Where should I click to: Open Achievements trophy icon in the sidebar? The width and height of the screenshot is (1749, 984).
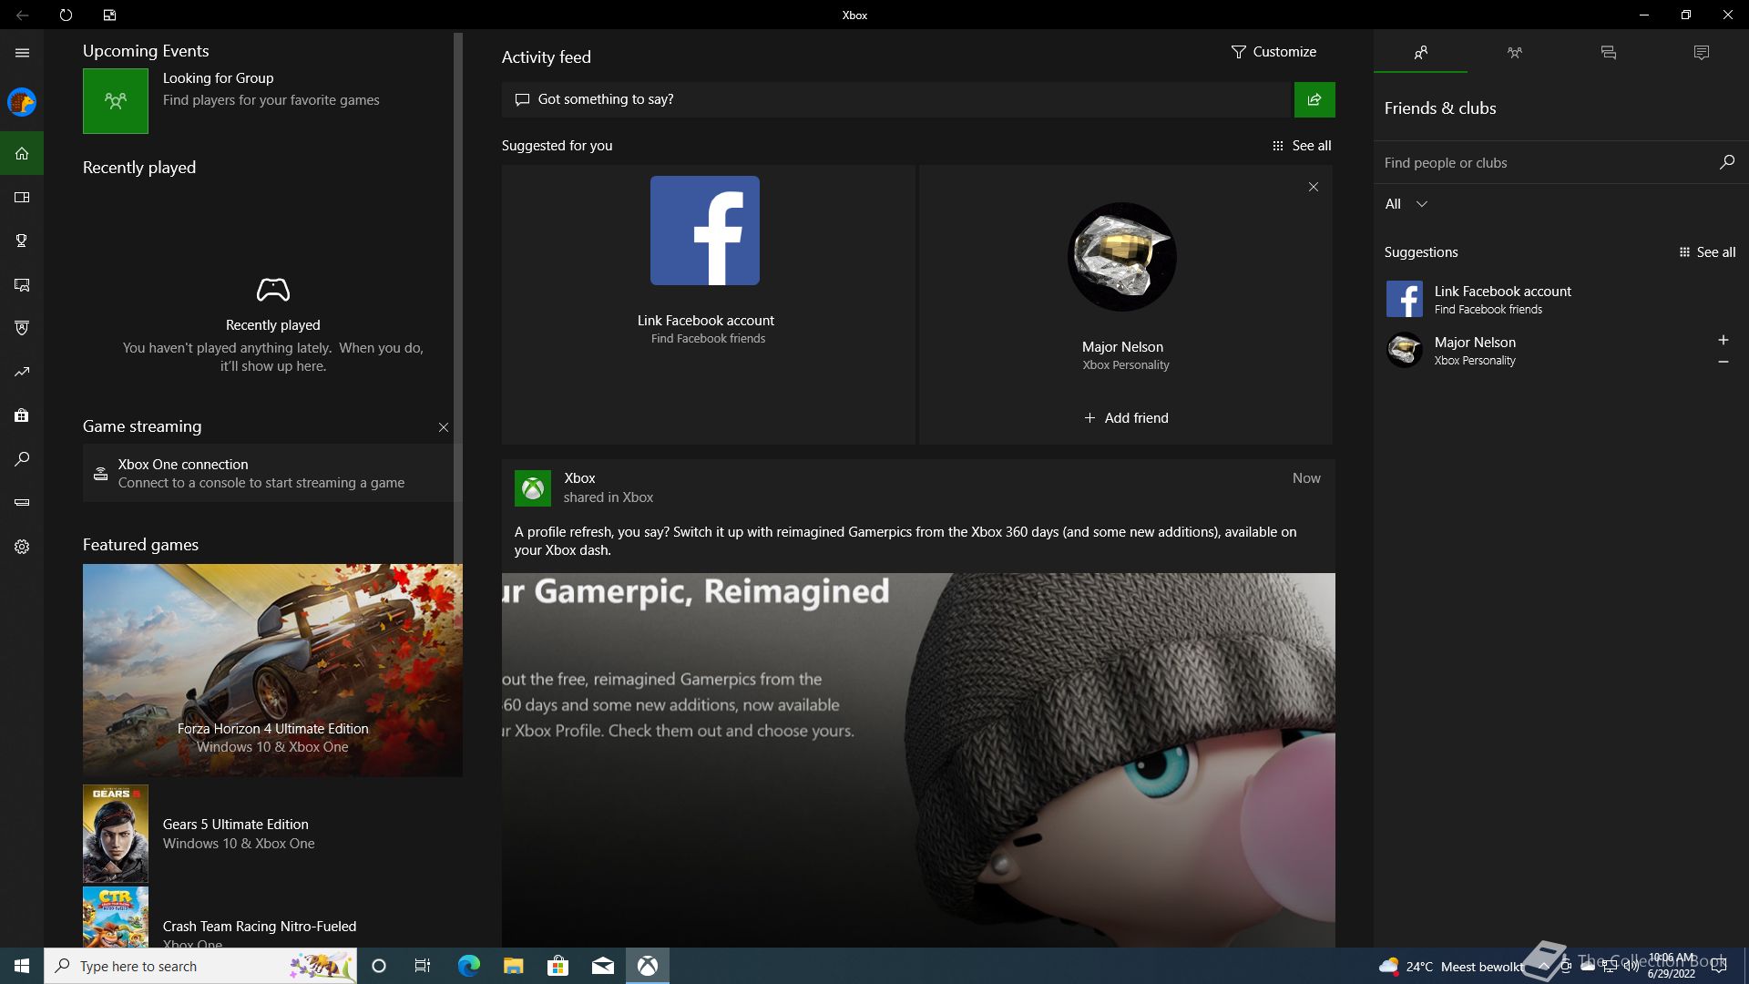22,241
